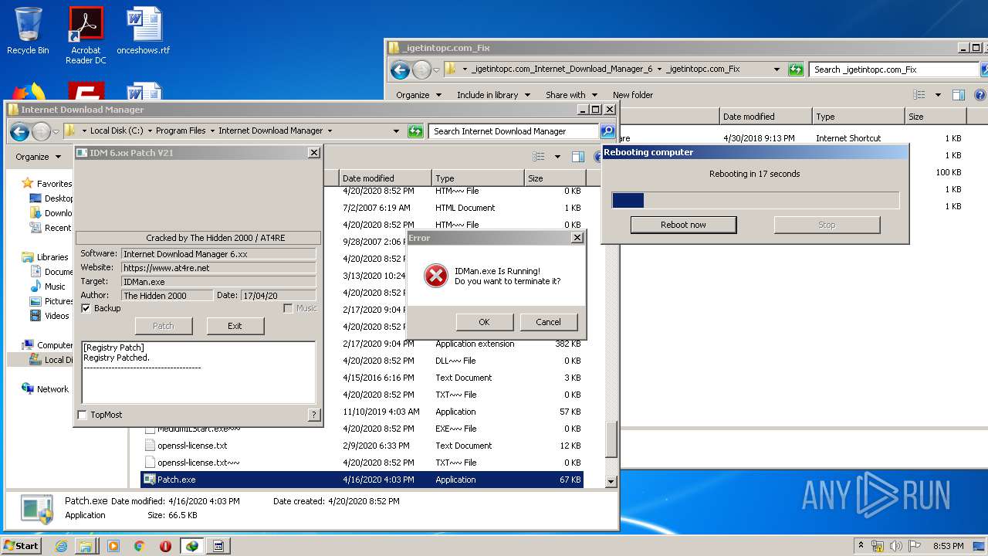
Task: Click the help icon in _igetintopc.com_Fix toolbar
Action: click(x=980, y=95)
